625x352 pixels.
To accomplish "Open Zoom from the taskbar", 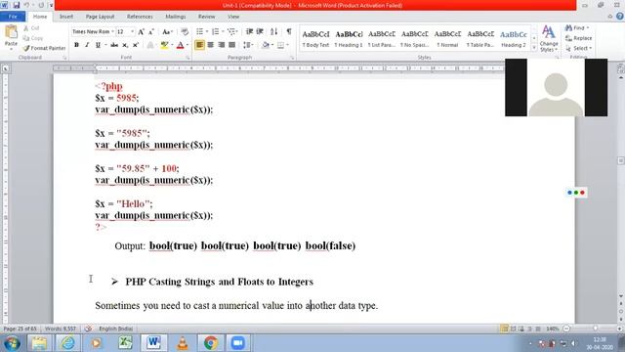I will pos(237,343).
